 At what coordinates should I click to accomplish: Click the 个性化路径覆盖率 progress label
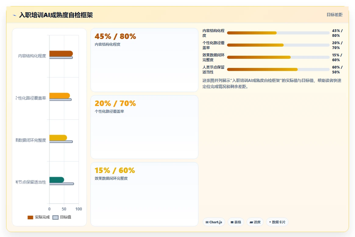pyautogui.click(x=214, y=45)
